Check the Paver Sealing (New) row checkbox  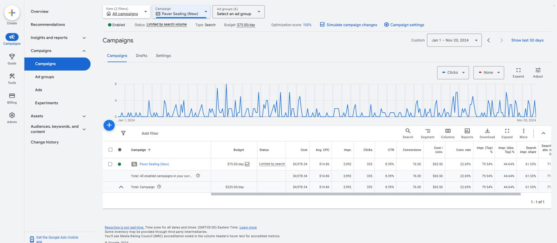(110, 164)
